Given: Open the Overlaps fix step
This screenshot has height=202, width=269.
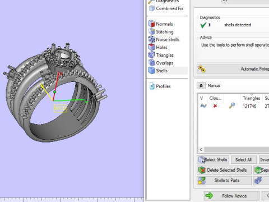Looking at the screenshot, I should coord(164,63).
